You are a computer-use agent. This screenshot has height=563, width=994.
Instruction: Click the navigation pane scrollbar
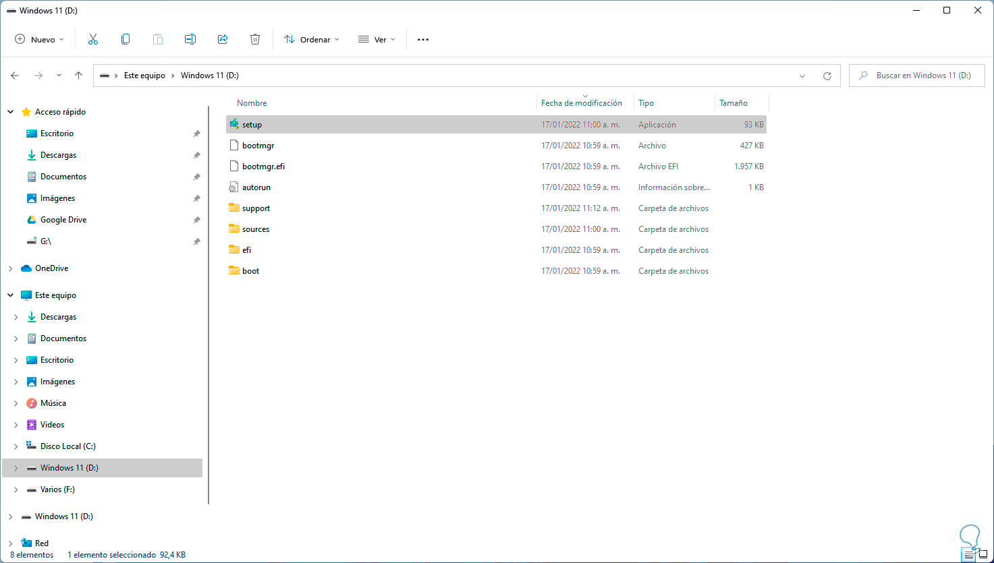pyautogui.click(x=209, y=305)
